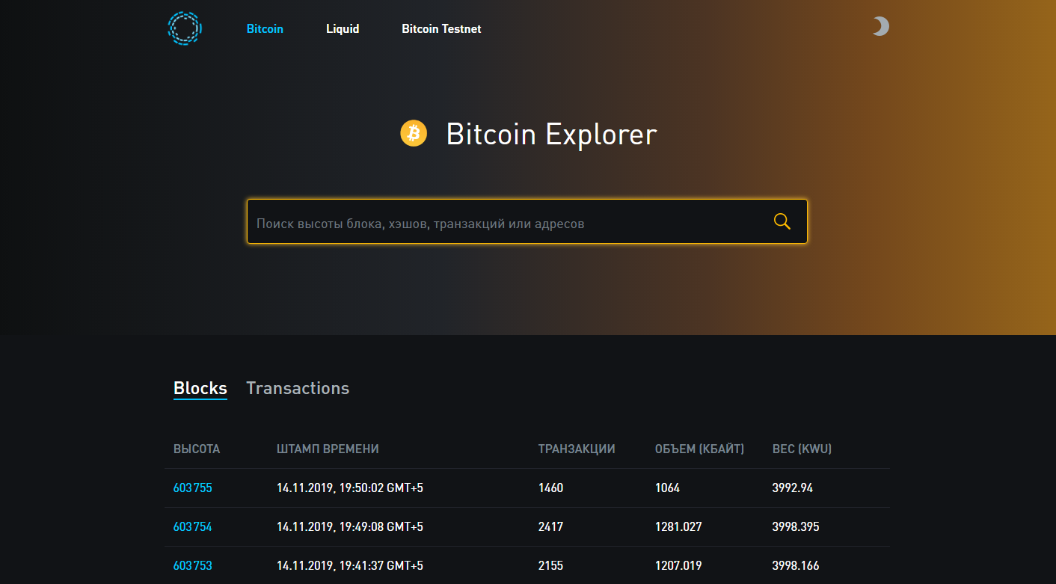Click size value 1281.027
Viewport: 1056px width, 584px height.
(678, 526)
